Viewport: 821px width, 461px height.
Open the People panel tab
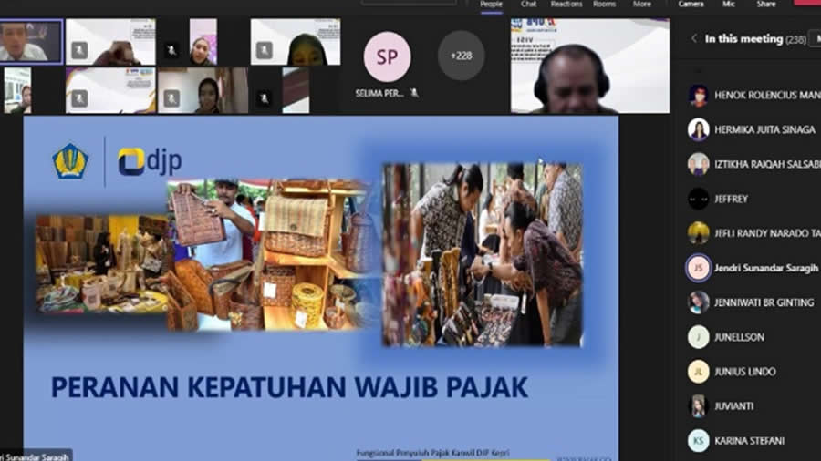pos(491,5)
